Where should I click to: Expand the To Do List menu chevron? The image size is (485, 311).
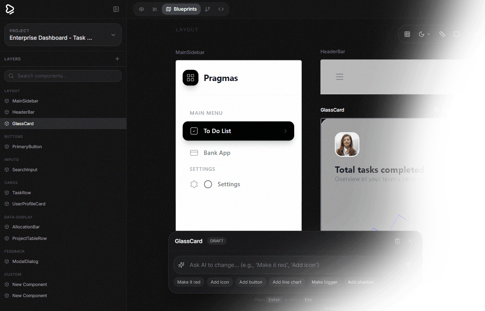(x=285, y=131)
